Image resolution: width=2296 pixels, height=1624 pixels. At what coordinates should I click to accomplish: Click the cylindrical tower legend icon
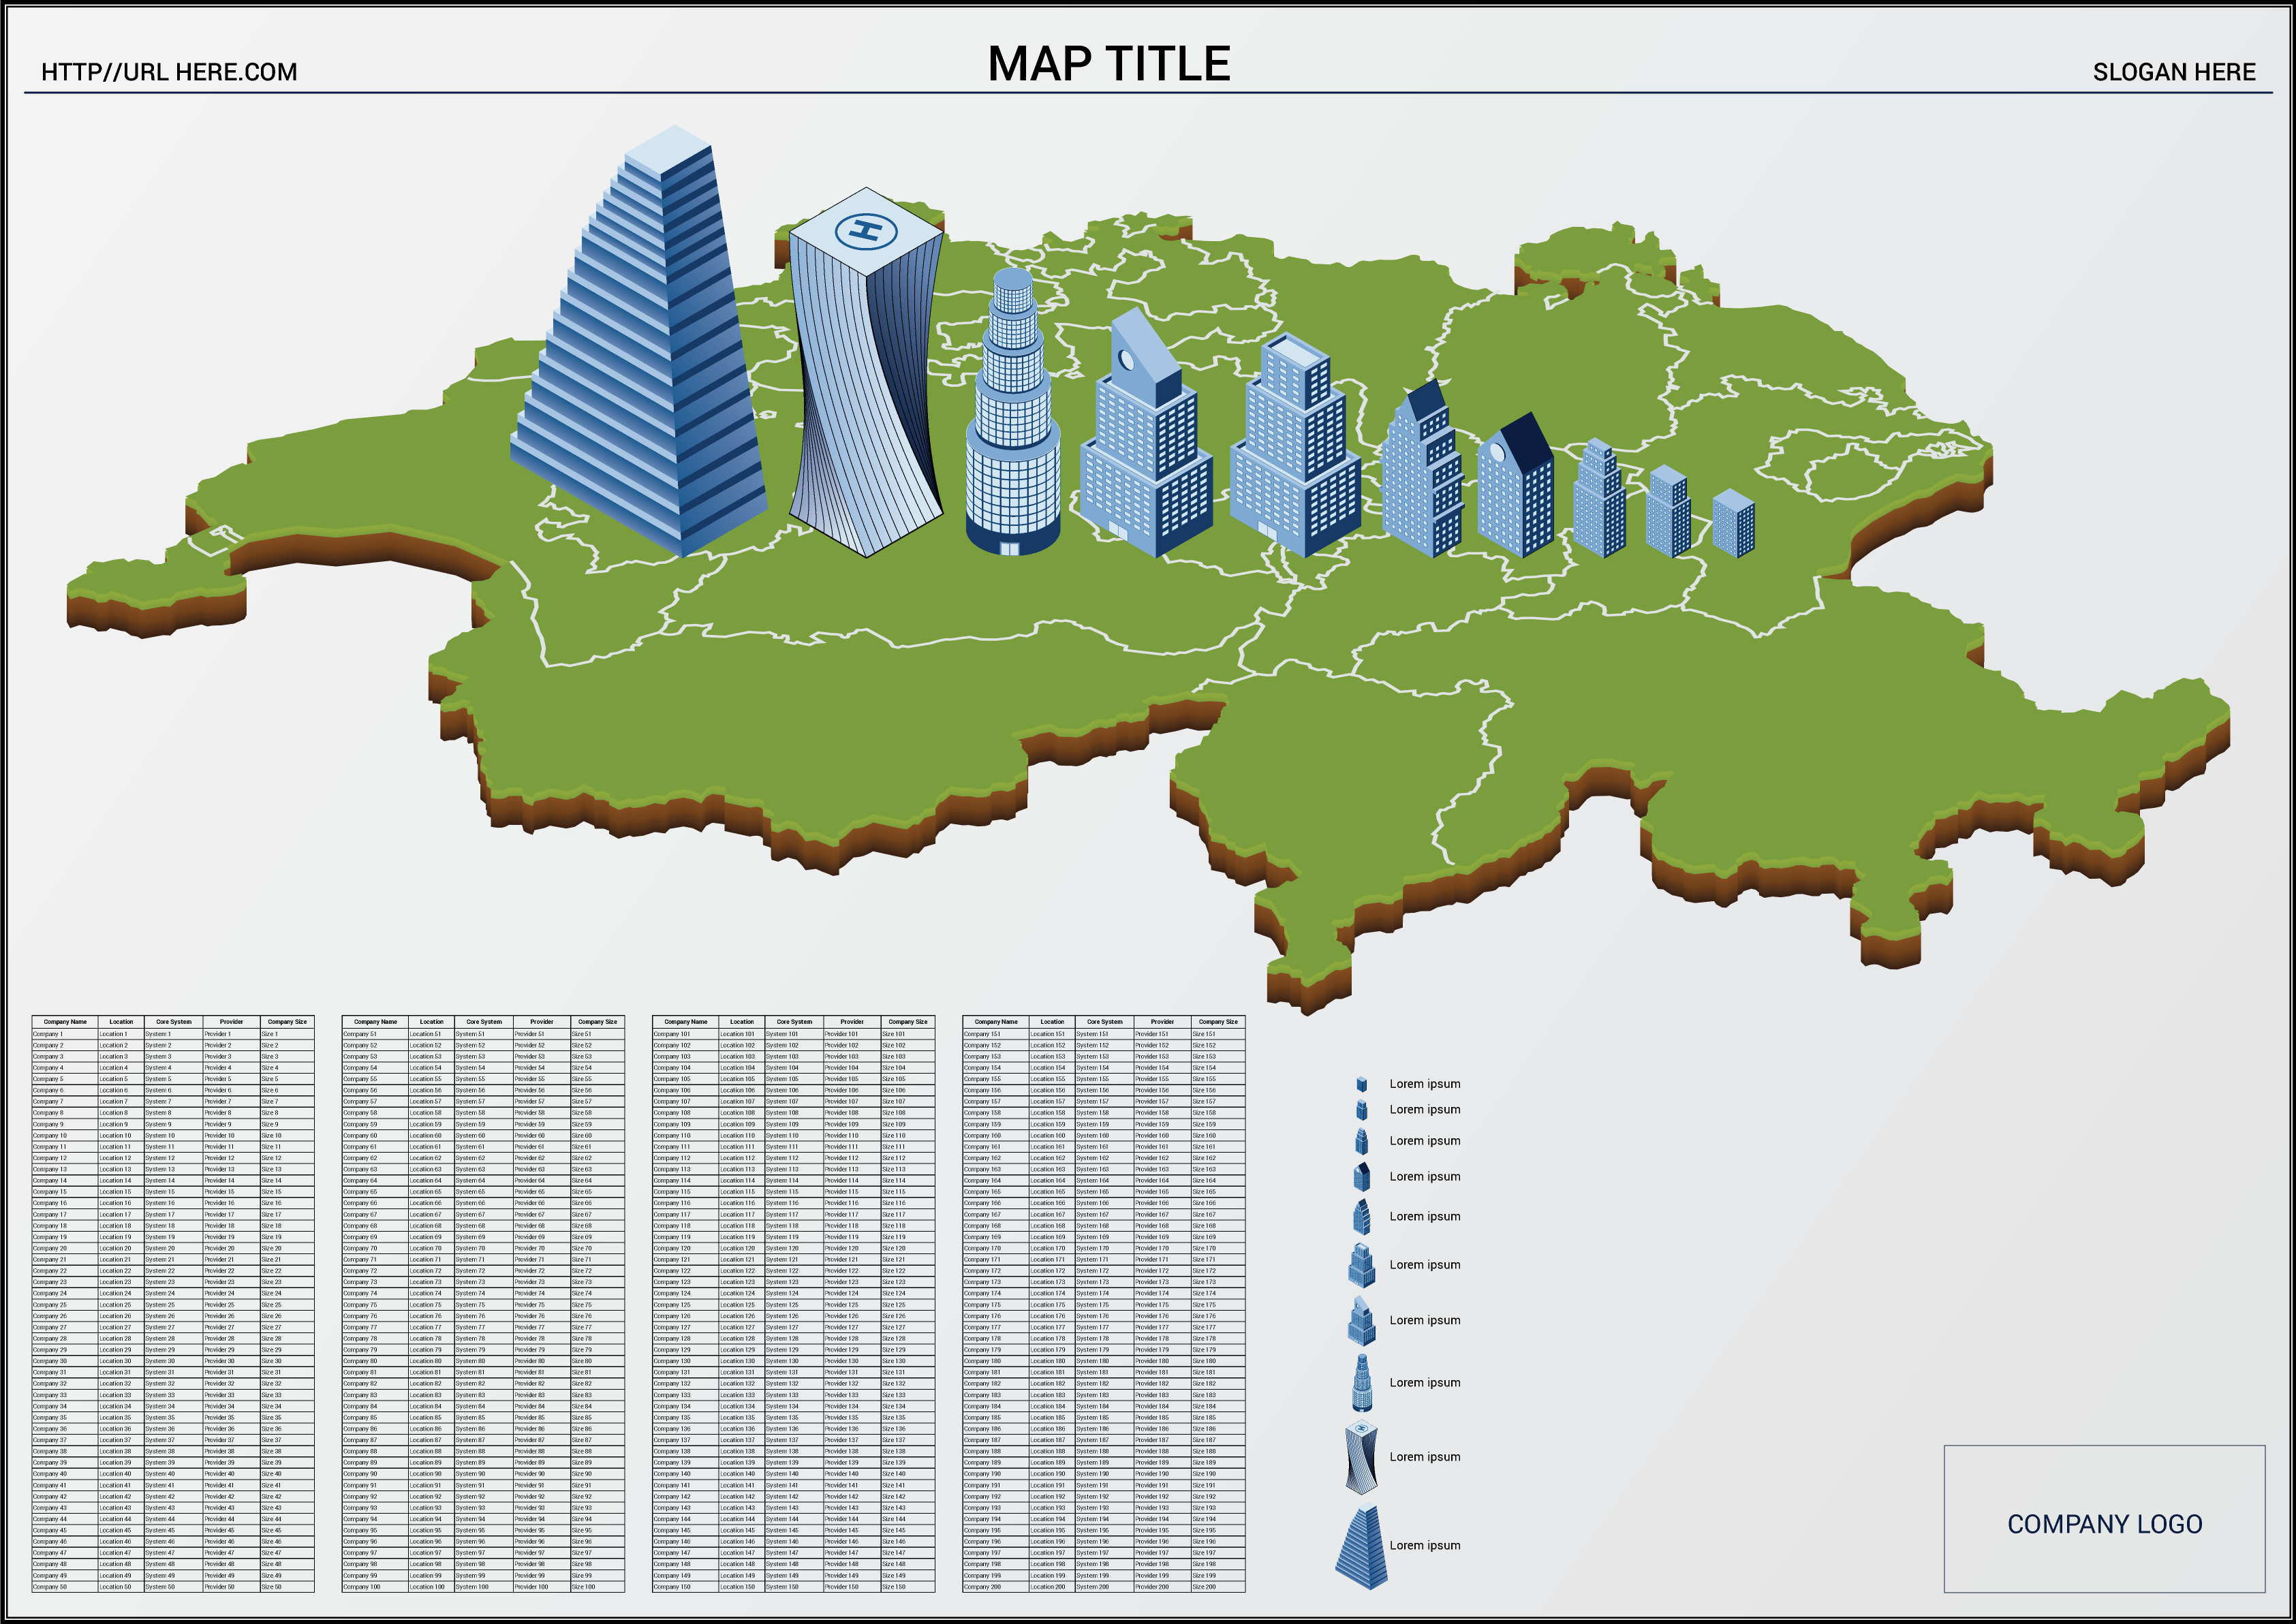1361,1384
